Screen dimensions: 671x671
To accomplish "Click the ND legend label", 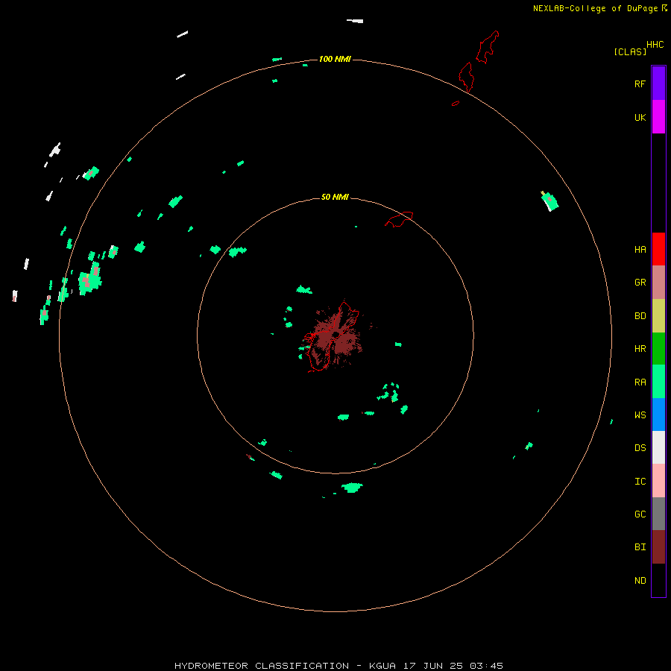I will click(x=640, y=581).
